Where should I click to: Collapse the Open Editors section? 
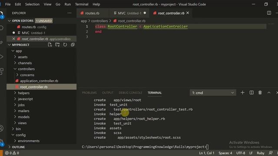[10, 21]
